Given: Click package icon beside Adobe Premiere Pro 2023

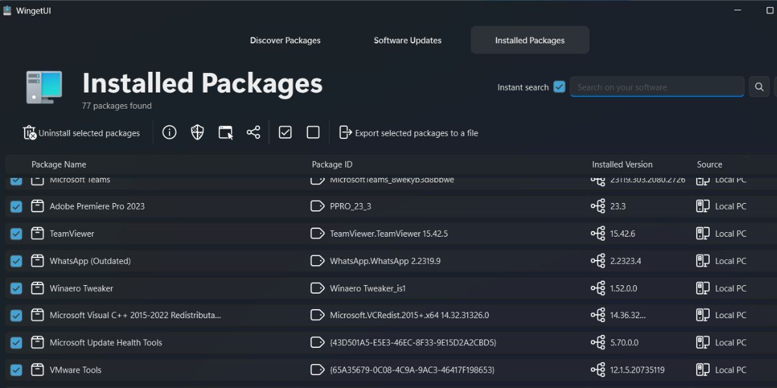Looking at the screenshot, I should [x=37, y=206].
